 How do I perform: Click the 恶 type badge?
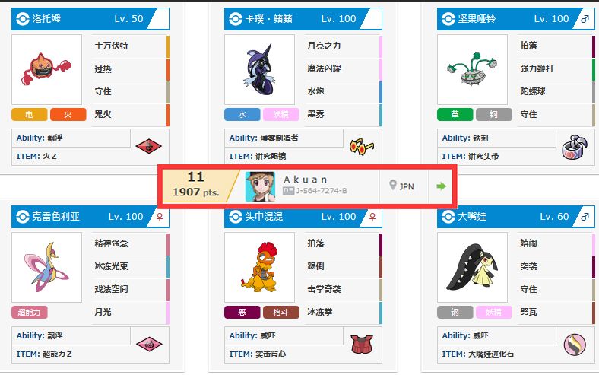click(x=242, y=313)
